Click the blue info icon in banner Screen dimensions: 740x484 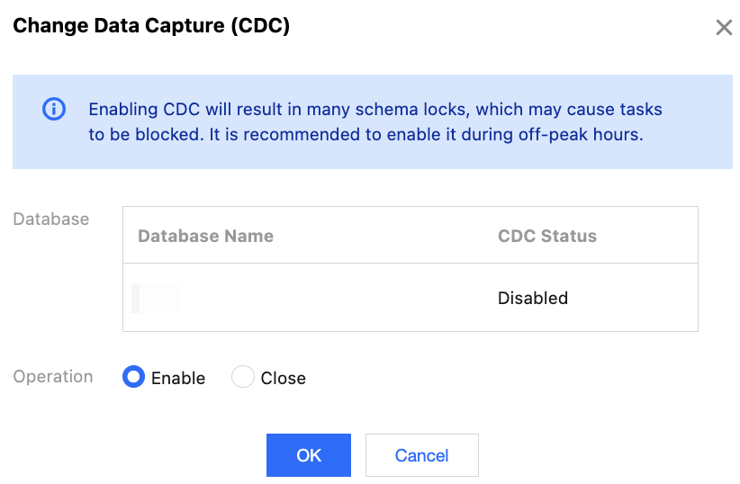click(54, 110)
